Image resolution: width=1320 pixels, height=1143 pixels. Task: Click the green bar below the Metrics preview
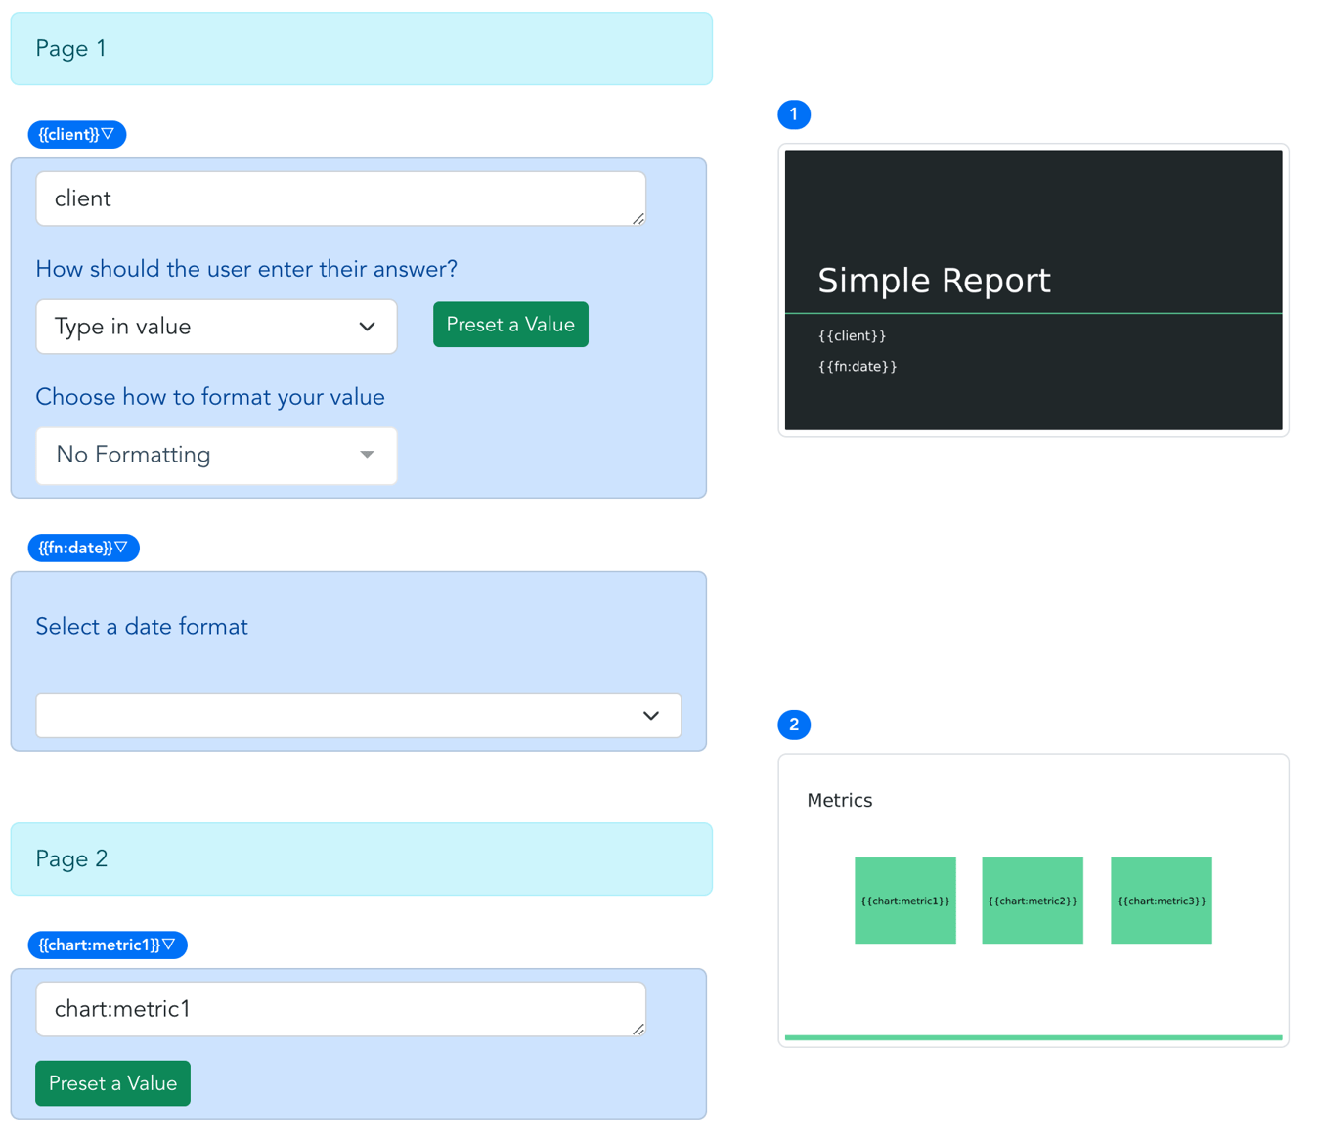pyautogui.click(x=1033, y=1036)
